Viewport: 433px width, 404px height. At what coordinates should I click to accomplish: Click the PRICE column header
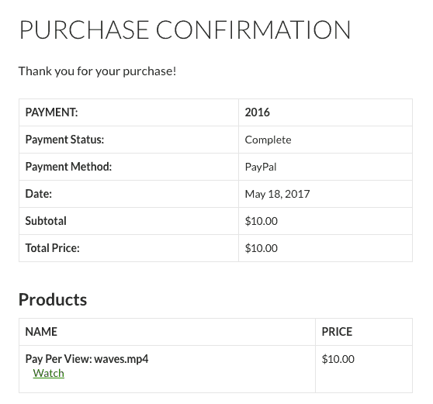point(337,332)
